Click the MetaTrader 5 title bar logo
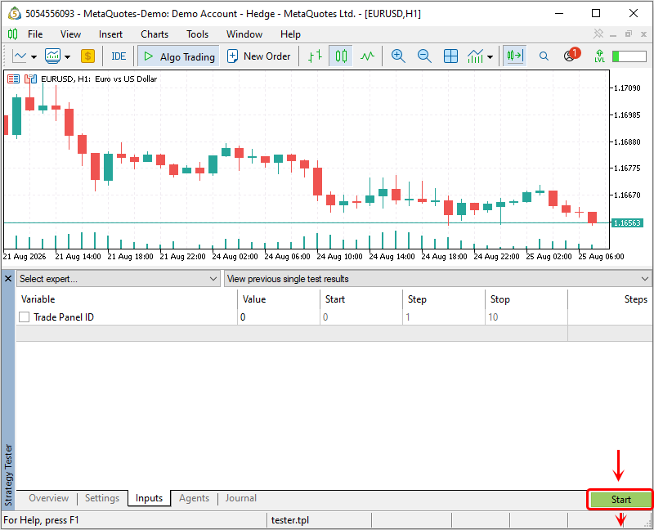654x530 pixels. (x=15, y=13)
